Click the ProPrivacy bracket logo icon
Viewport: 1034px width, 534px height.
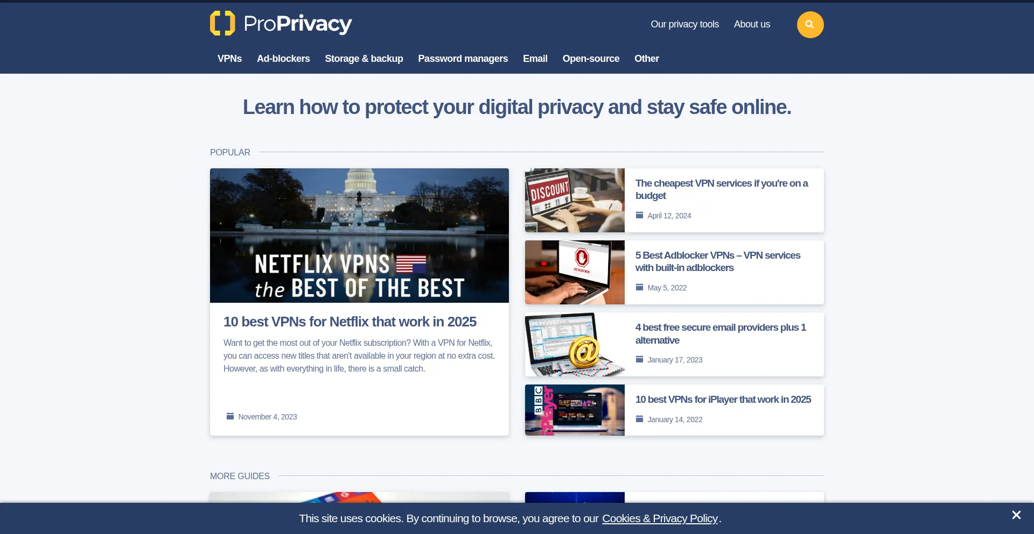[222, 23]
